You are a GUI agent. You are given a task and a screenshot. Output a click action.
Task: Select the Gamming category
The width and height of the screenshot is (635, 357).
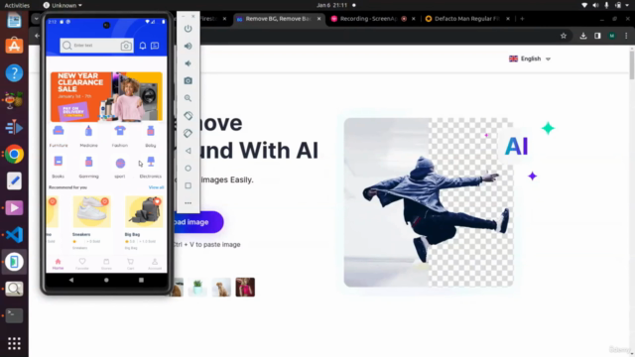[88, 167]
